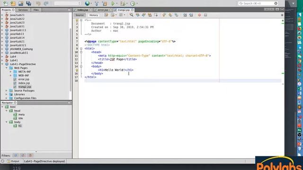The width and height of the screenshot is (303, 170).
Task: Click the Toggle Rectangular Selection icon
Action: coord(156,15)
